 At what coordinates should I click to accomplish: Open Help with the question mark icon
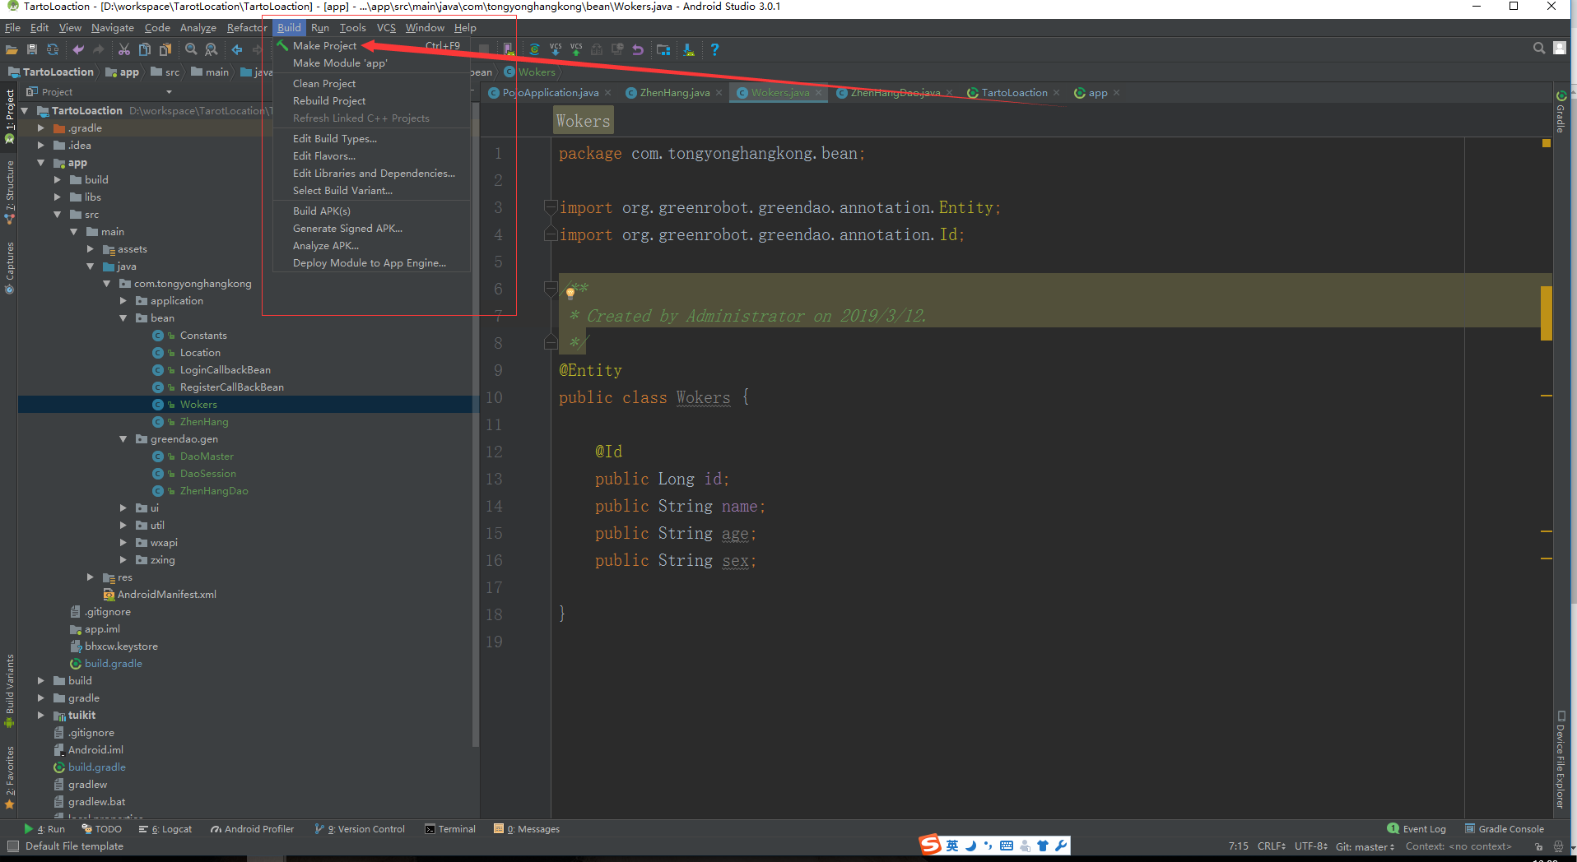(x=714, y=49)
